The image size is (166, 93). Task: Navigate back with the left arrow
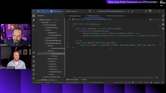point(43,11)
